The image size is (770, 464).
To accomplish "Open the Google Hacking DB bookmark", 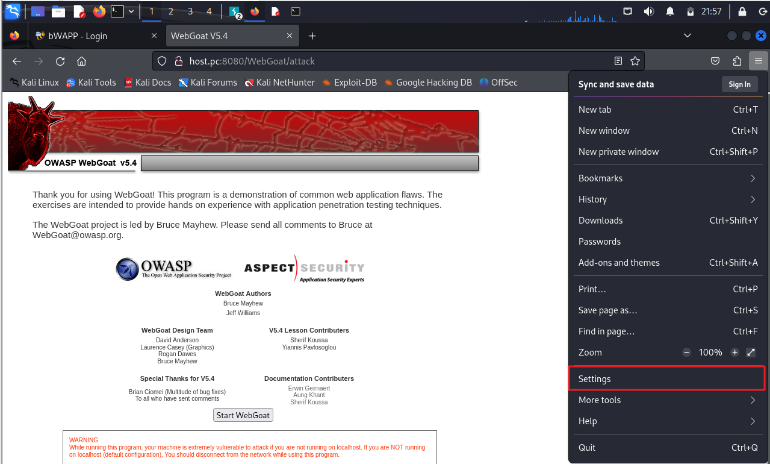I will [428, 83].
